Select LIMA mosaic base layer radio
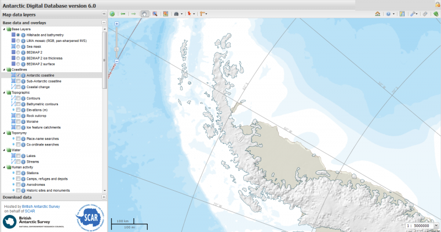The height and width of the screenshot is (232, 441). tap(18, 41)
